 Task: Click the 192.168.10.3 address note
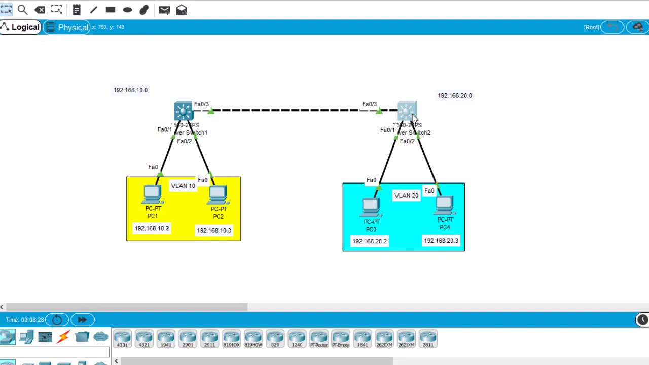[x=214, y=230]
